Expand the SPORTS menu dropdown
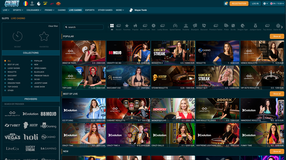Viewport: 286px width, 160px height. tap(18, 10)
